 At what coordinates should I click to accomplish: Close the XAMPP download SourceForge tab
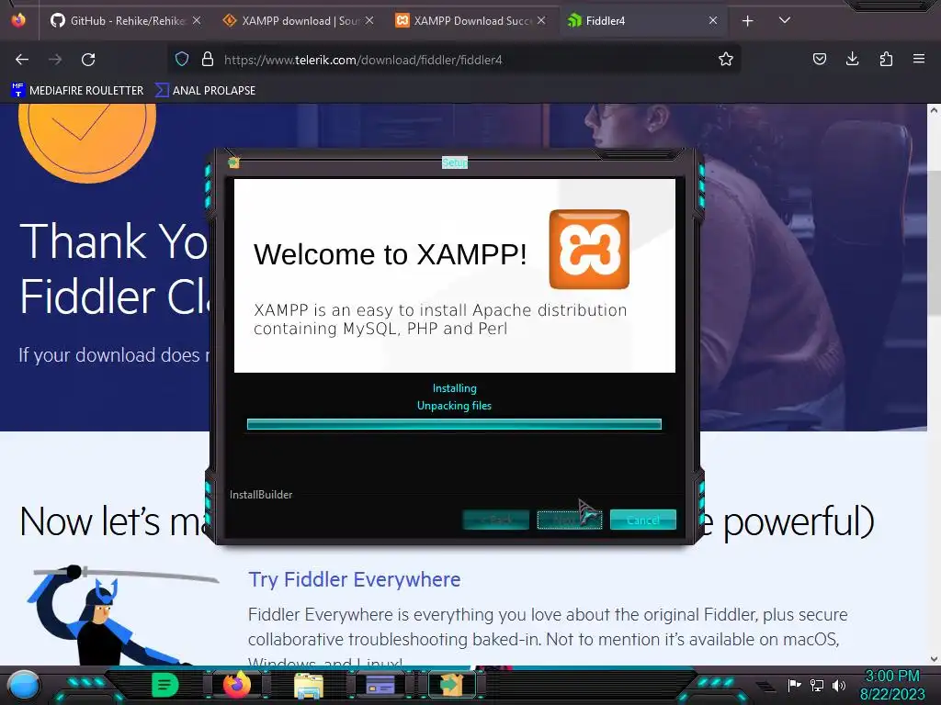(x=369, y=20)
